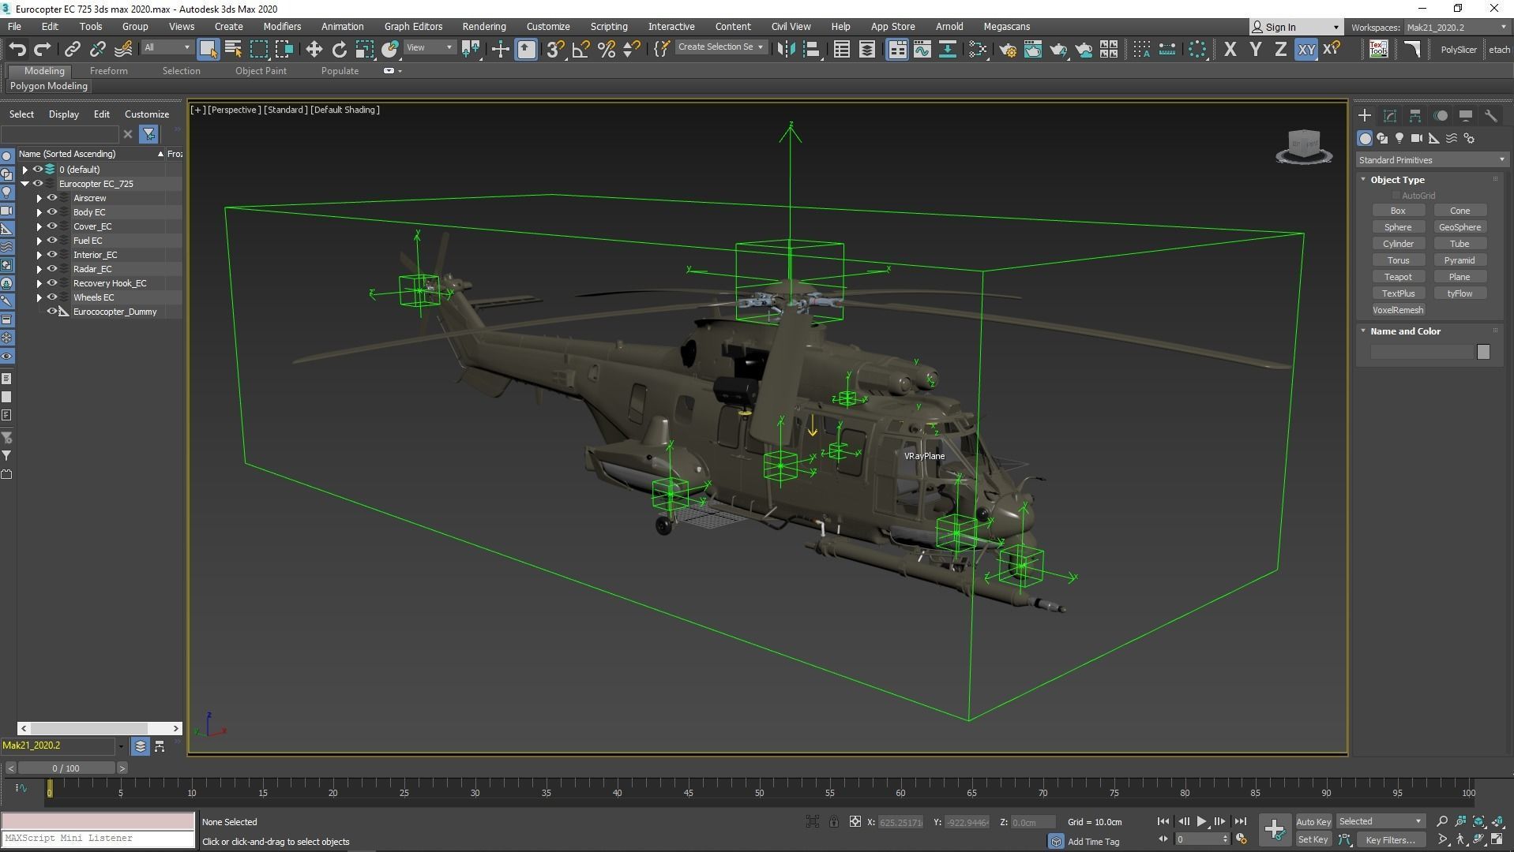Toggle Percent Snap
This screenshot has width=1514, height=852.
click(606, 49)
